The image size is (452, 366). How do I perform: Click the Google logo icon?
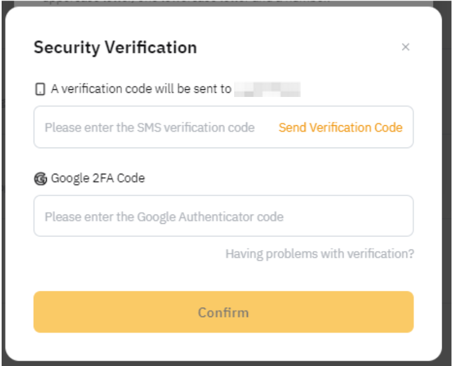40,179
